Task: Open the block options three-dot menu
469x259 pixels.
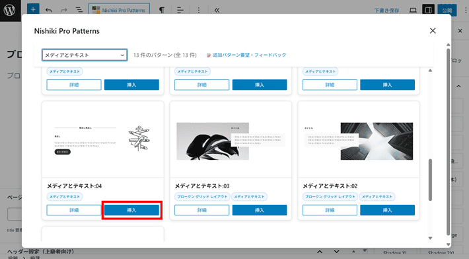Action: coord(199,10)
